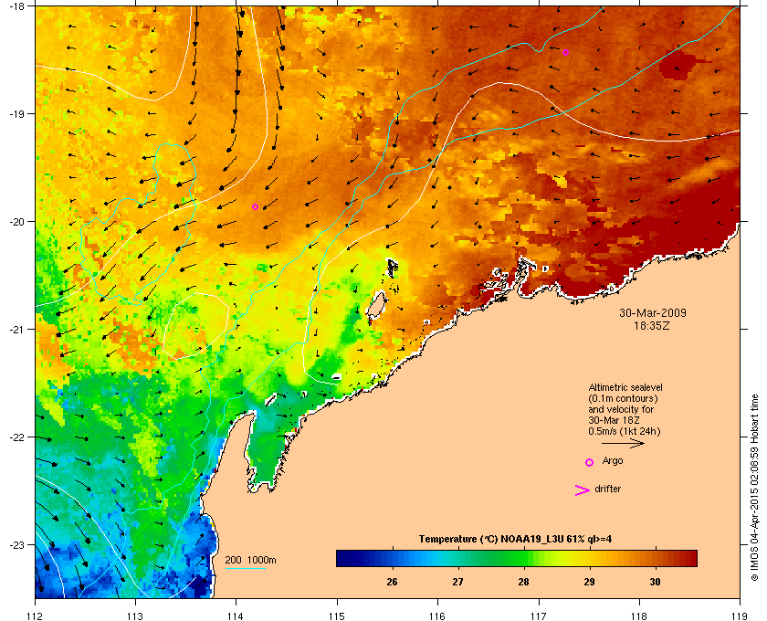Click the Argo float marker near 117.3E, 18.4S
Viewport: 767px width, 621px height.
[x=565, y=52]
